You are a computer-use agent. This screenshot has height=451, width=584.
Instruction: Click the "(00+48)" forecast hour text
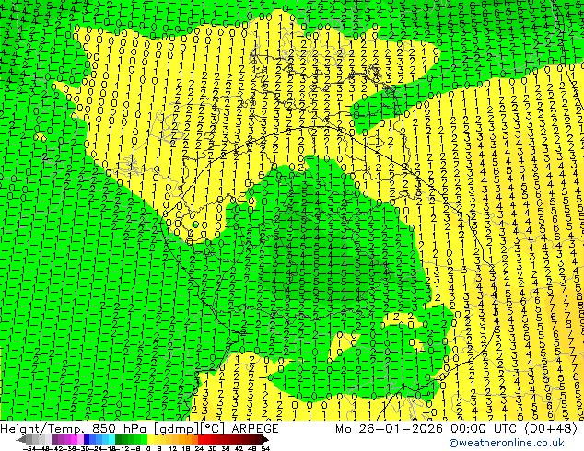(551, 429)
